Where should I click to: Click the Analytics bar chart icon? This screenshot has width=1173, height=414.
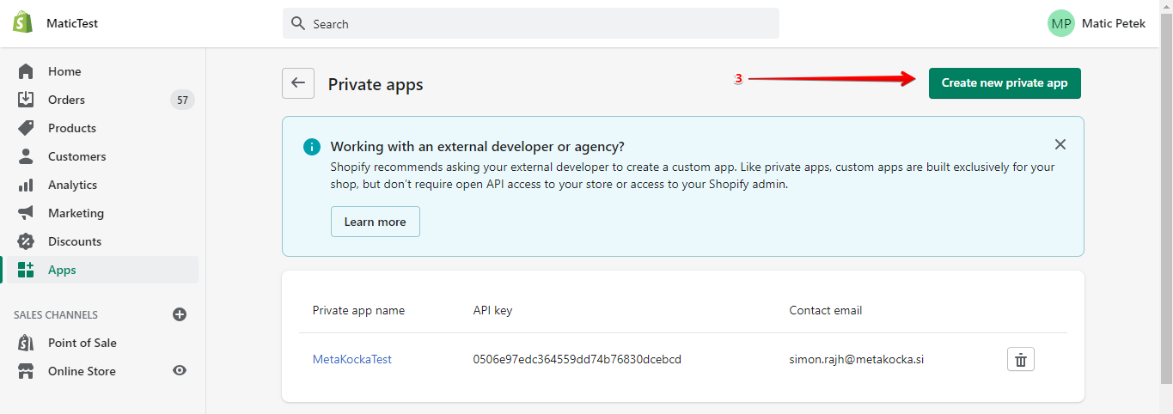(26, 185)
